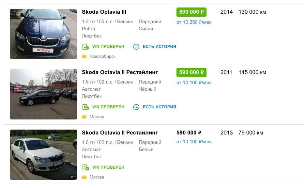Click crown icon on the black Octavia listing
The image size is (306, 188).
coord(84,117)
